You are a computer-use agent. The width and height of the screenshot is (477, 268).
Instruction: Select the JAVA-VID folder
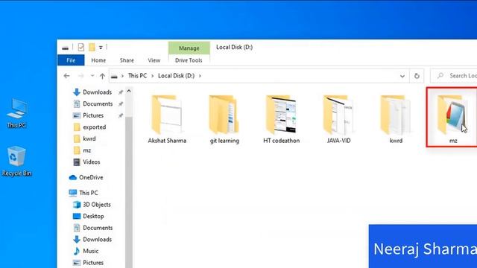338,119
